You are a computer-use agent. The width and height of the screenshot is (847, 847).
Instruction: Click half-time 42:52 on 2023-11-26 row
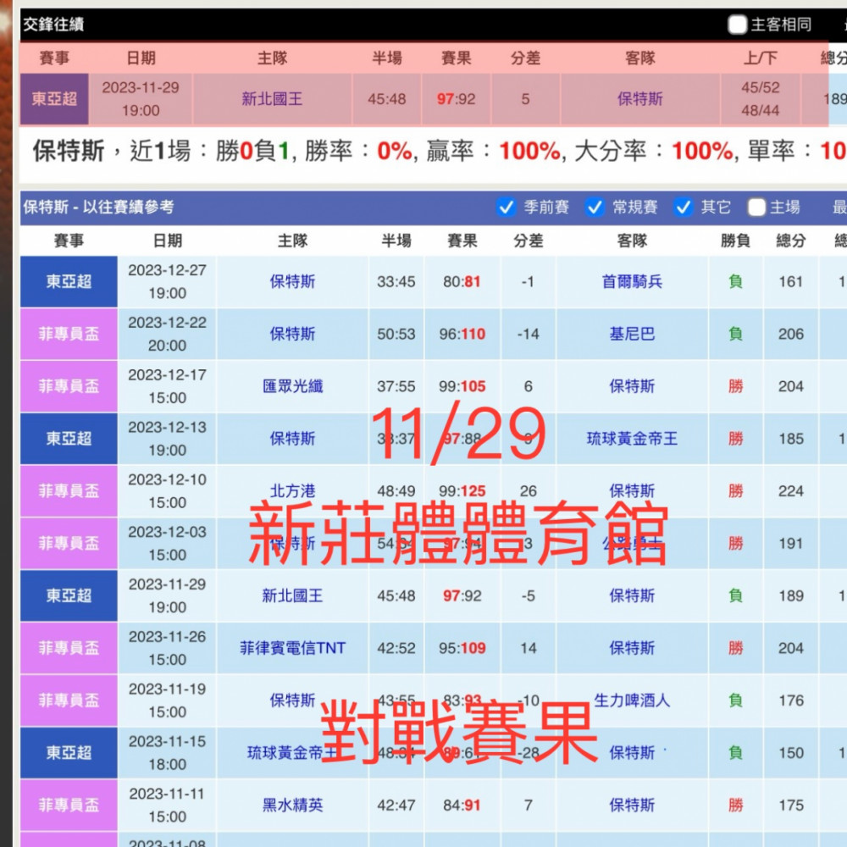396,648
